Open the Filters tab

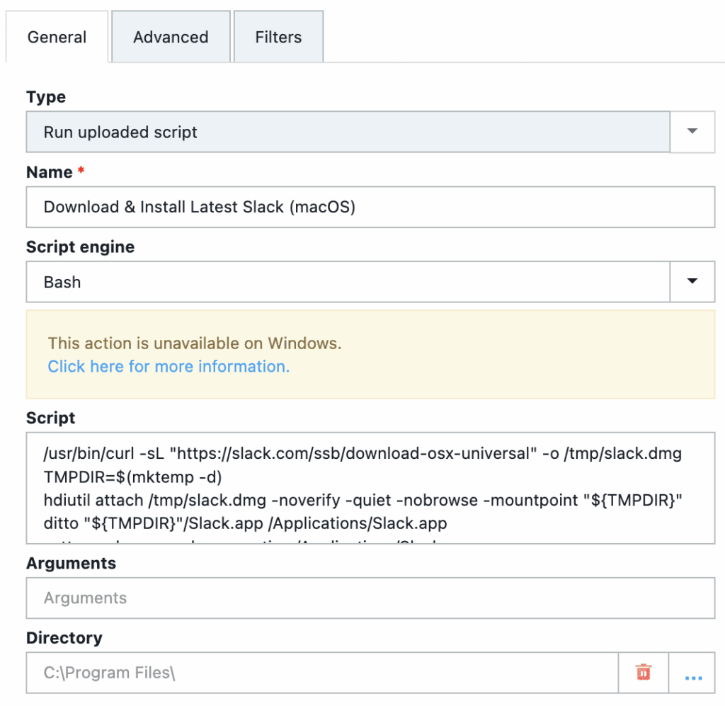pos(278,37)
